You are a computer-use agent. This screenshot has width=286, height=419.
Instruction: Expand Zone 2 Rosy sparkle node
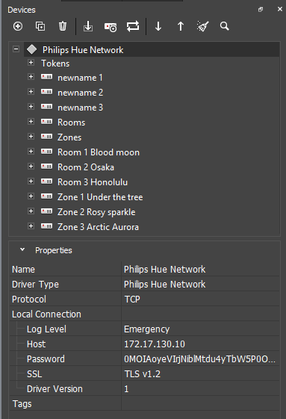pos(31,211)
